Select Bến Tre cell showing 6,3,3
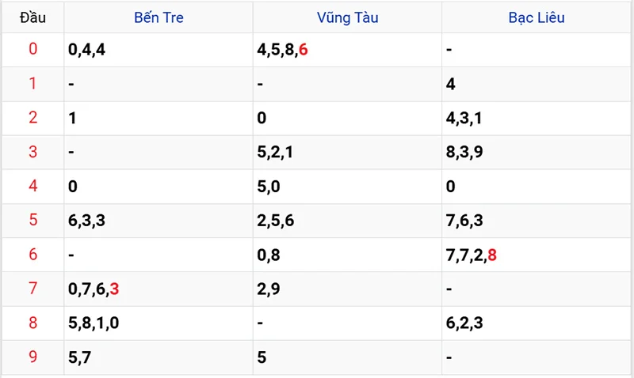634x378 pixels. 86,221
